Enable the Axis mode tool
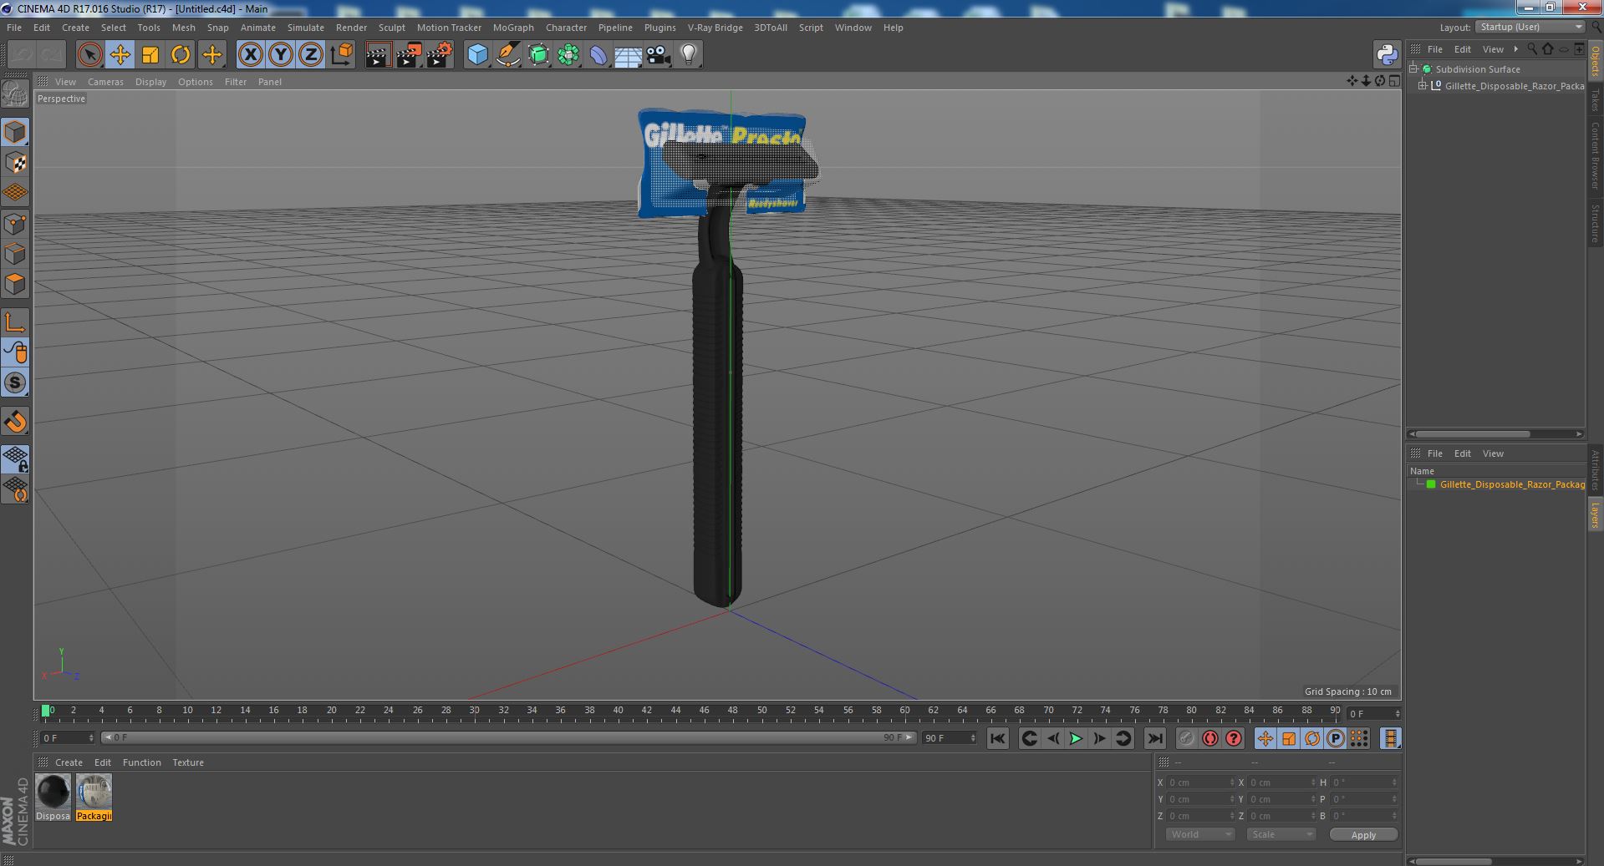 [x=15, y=322]
